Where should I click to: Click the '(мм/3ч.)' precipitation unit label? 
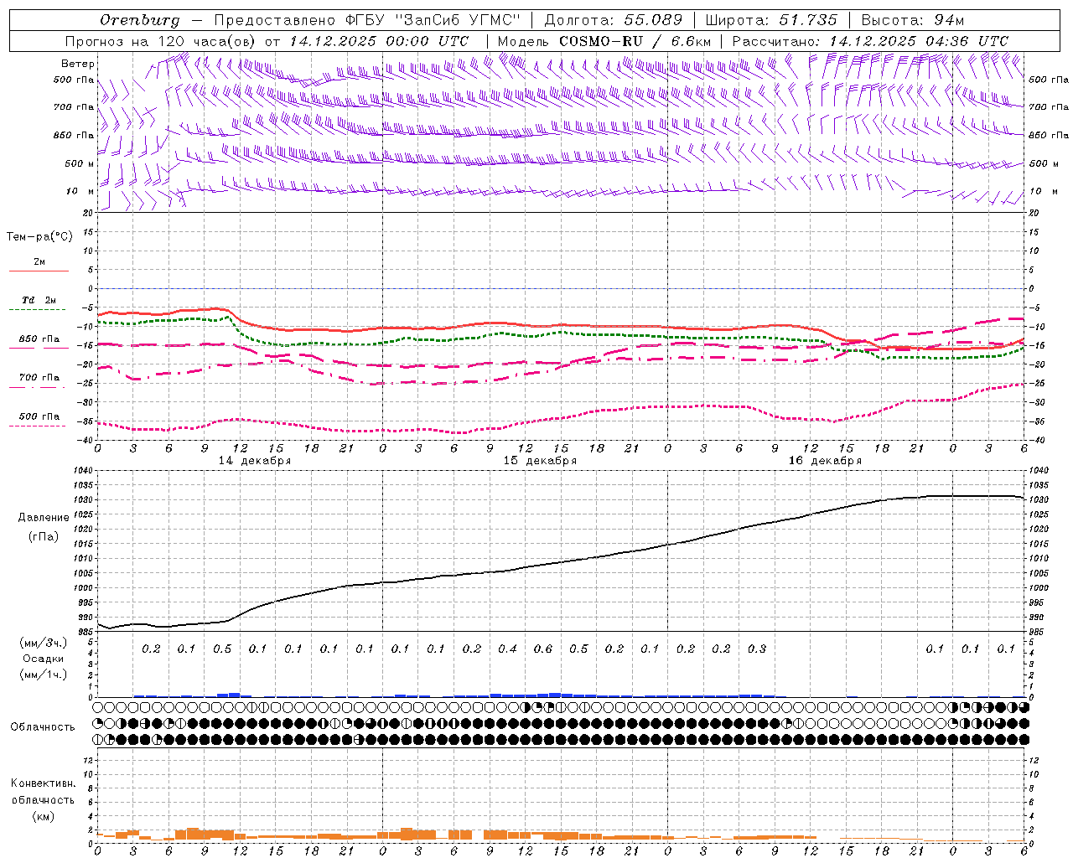(x=44, y=643)
